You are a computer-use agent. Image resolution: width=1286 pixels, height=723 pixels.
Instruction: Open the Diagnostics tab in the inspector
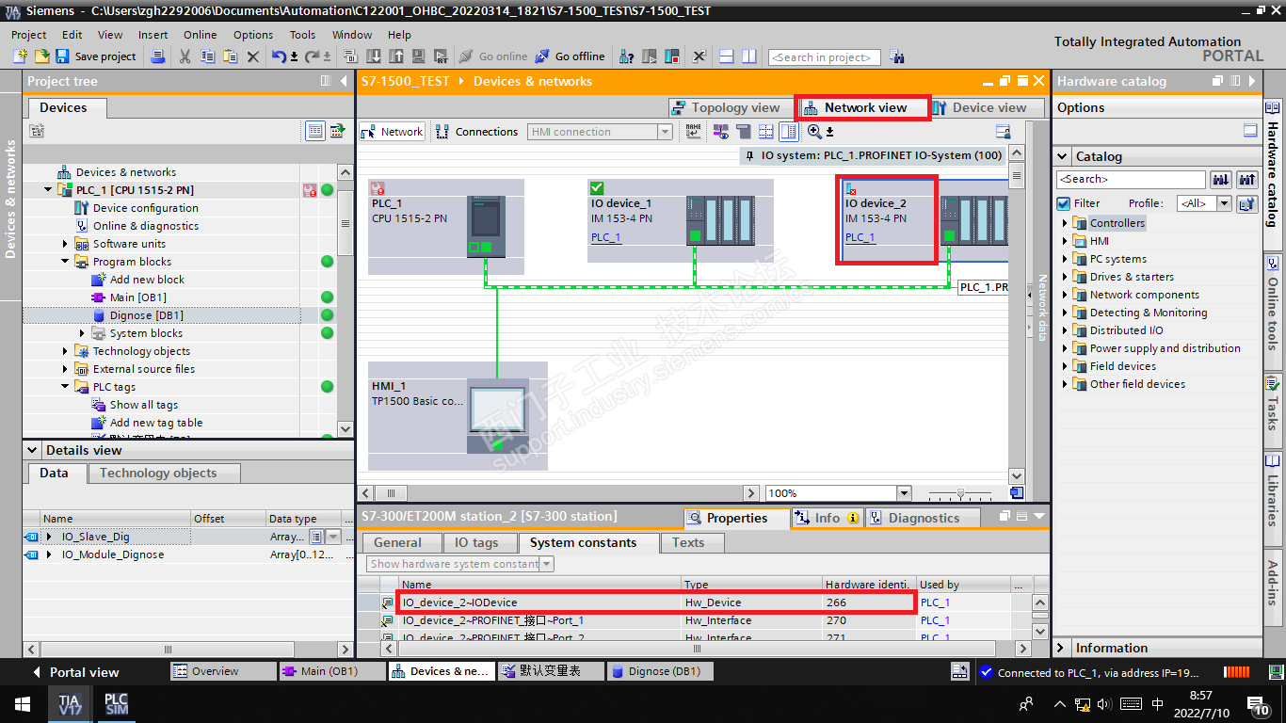(x=923, y=518)
